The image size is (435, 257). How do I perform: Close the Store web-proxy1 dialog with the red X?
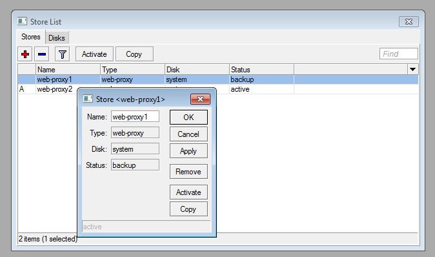(x=200, y=99)
